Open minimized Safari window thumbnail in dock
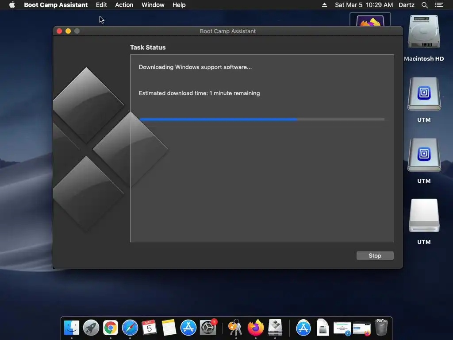Image resolution: width=453 pixels, height=340 pixels. pyautogui.click(x=342, y=329)
